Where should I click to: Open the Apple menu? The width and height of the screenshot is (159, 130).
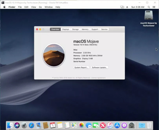coord(4,7)
